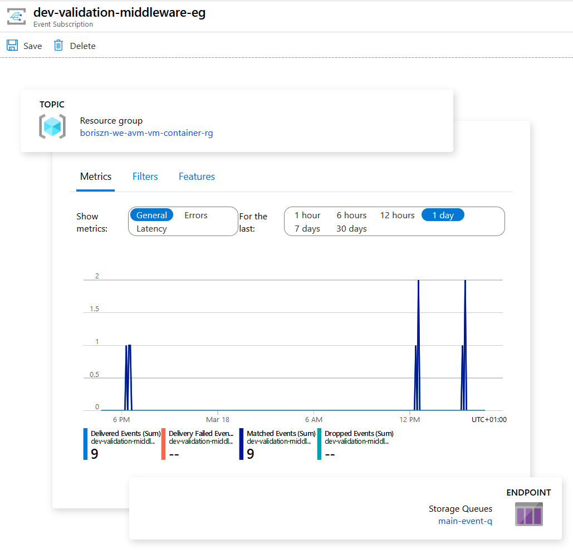
Task: Open the boriszn-we-avm-vm-container-rg resource group
Action: point(146,134)
